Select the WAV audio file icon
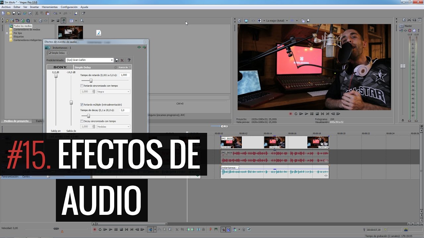The width and height of the screenshot is (424, 238). [x=98, y=33]
